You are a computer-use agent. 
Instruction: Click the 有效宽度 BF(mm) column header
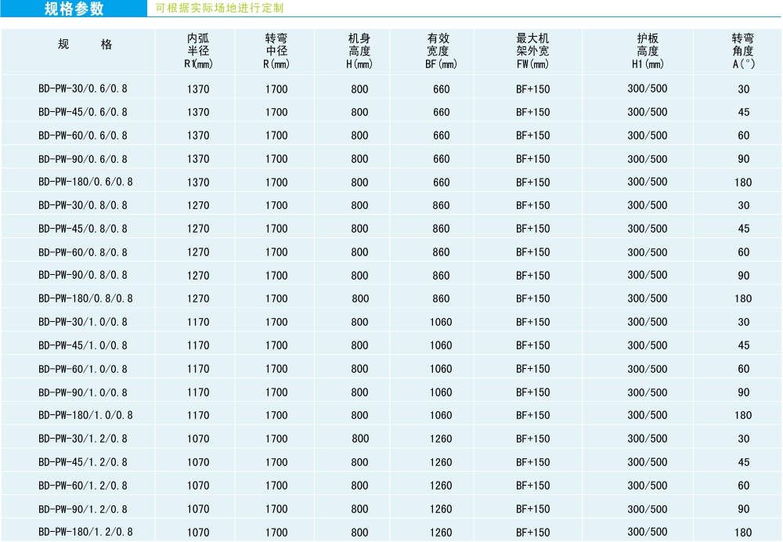click(x=441, y=51)
